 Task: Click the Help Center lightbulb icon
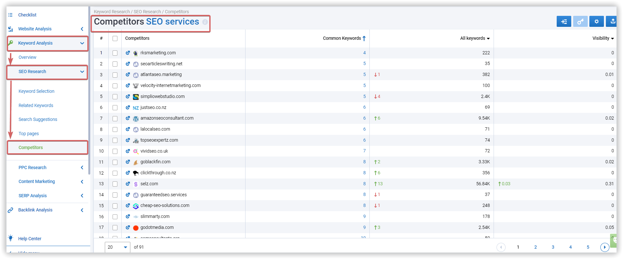click(11, 238)
